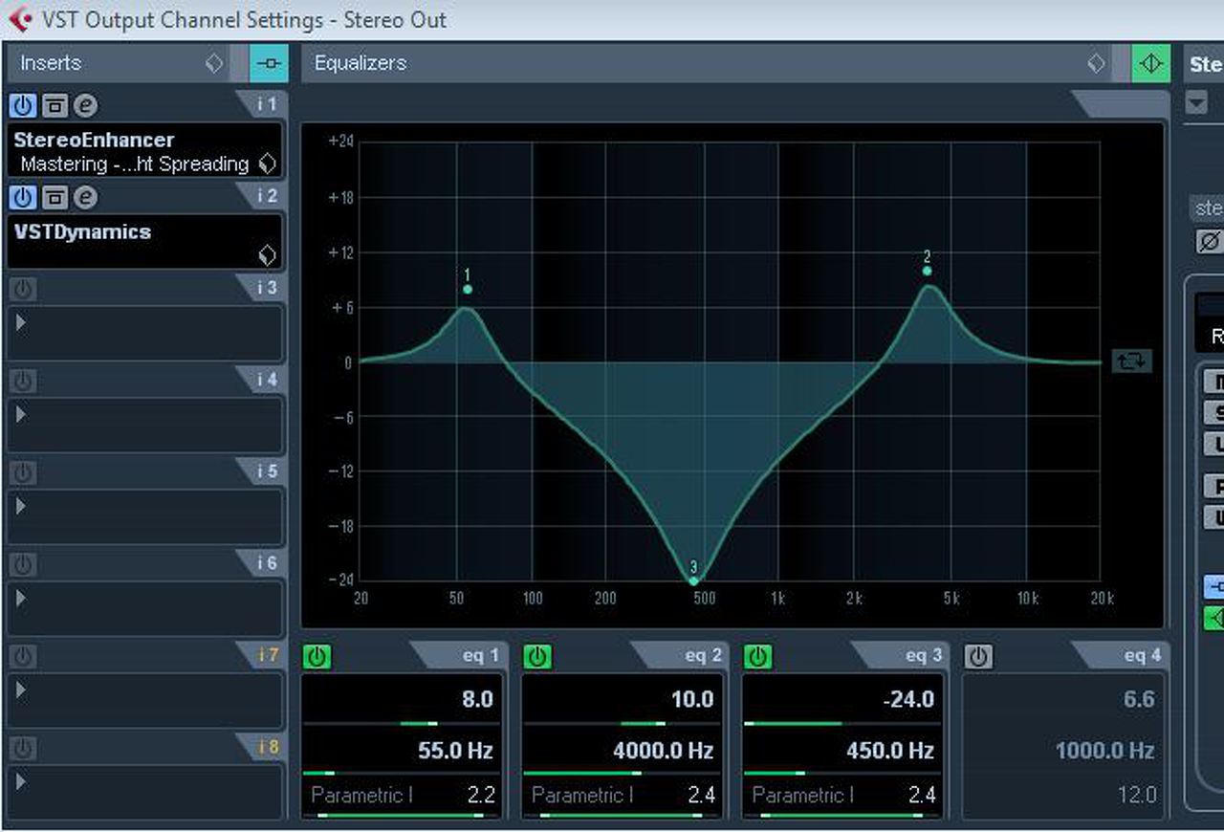
Task: Open the Equalizers preset management diamond icon
Action: (1097, 64)
